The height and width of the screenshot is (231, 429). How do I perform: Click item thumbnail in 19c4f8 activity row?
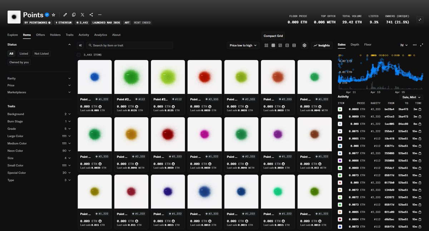(340, 138)
